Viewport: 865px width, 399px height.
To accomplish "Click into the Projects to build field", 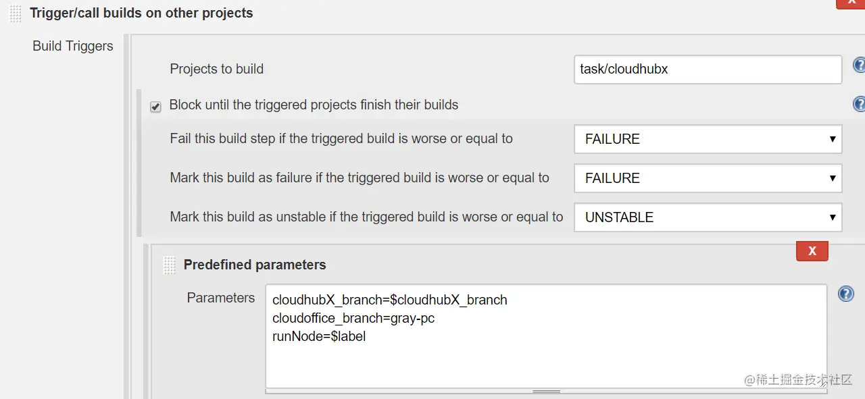I will coord(708,69).
